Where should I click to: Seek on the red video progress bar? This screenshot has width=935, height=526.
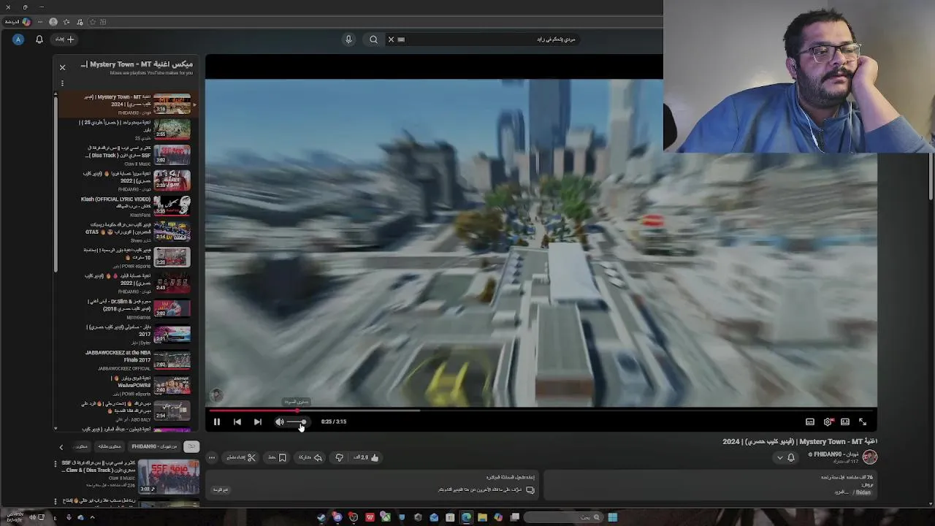click(541, 410)
